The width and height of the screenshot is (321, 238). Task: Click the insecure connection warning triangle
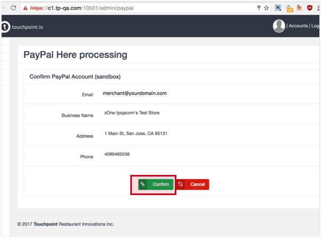(25, 8)
